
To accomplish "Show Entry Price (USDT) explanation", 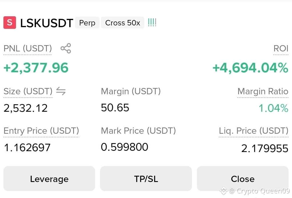I will click(x=41, y=131).
